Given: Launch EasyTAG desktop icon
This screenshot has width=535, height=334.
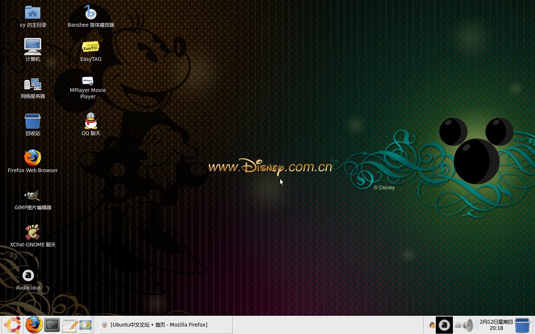Looking at the screenshot, I should tap(91, 48).
